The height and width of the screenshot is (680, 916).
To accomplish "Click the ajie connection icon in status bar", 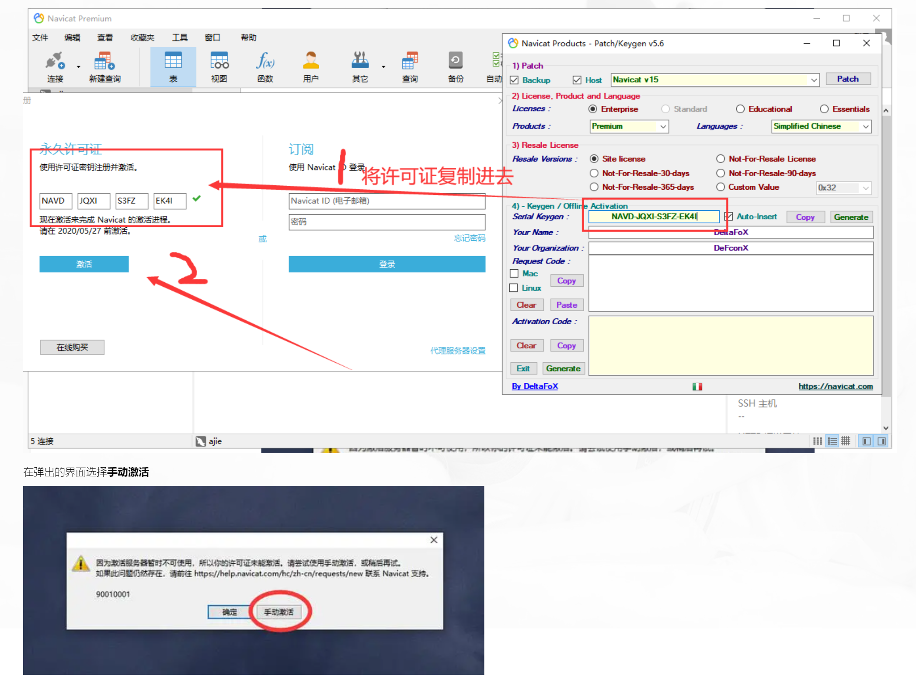I will 201,441.
